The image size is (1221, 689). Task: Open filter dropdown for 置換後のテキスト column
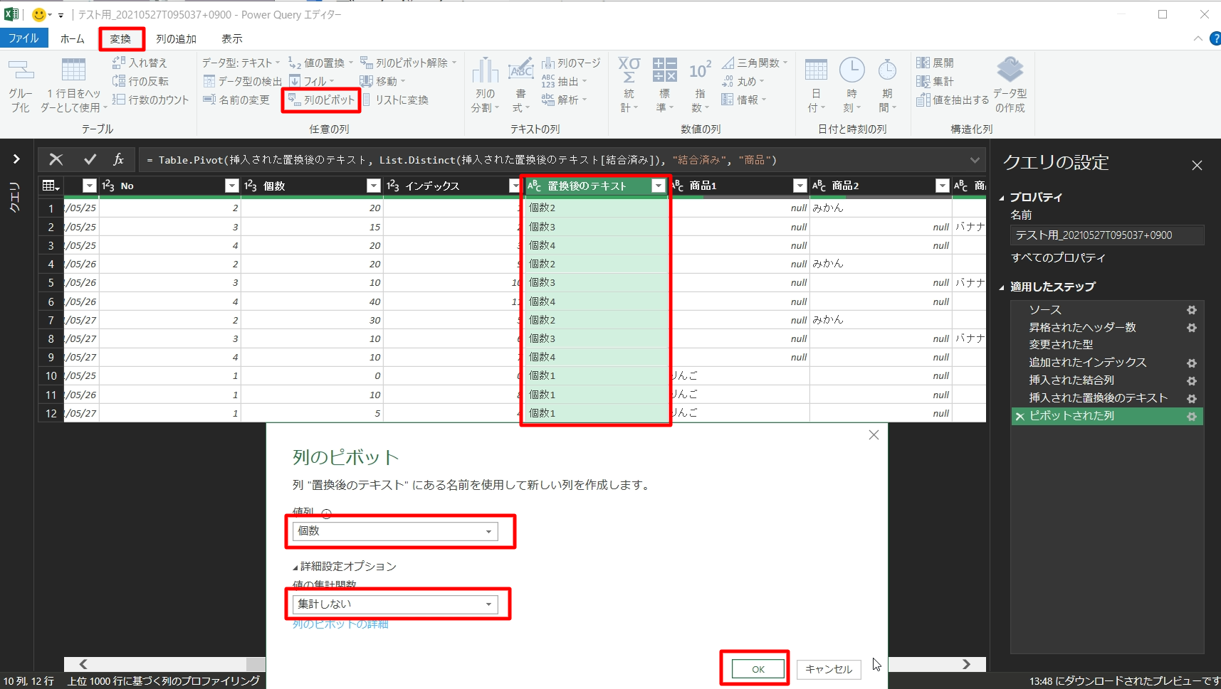tap(658, 186)
